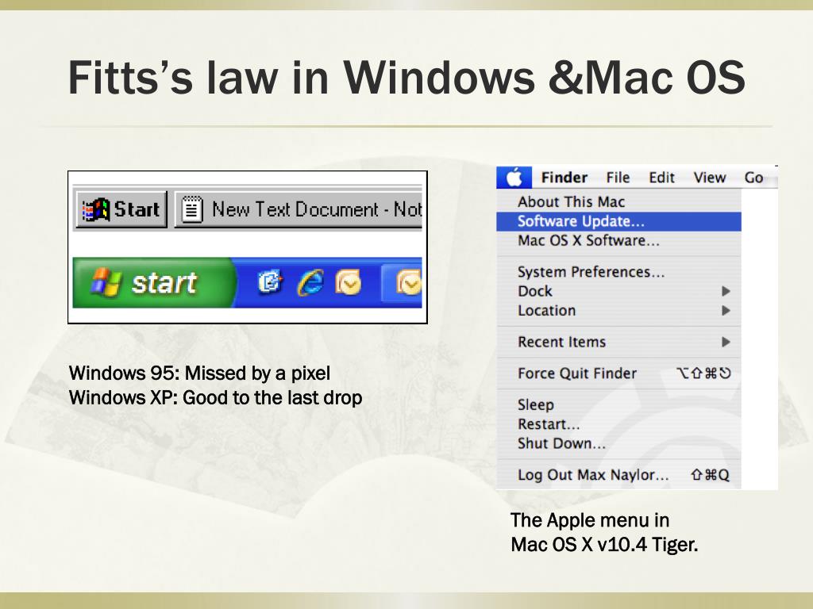The image size is (813, 609).
Task: Open Outlook from XP quick launch
Action: coord(348,283)
